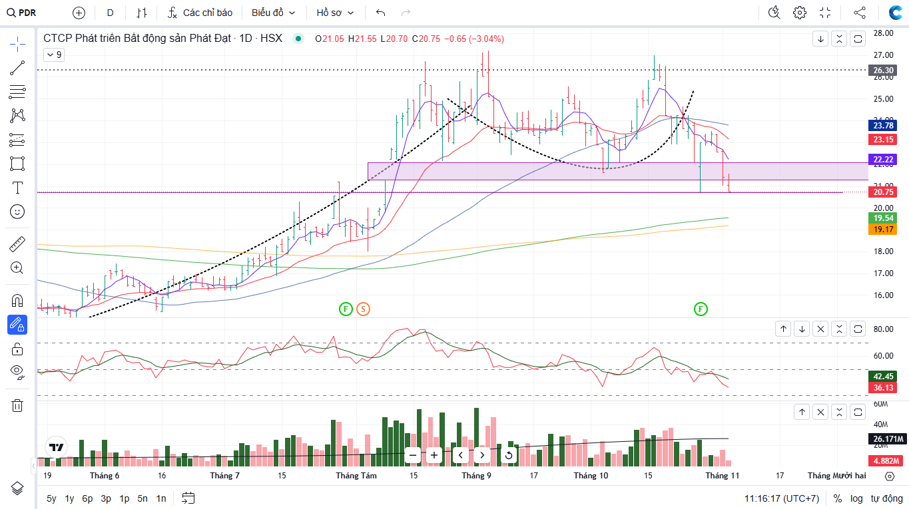Select the ruler measure tool
This screenshot has height=509, width=909.
point(17,244)
